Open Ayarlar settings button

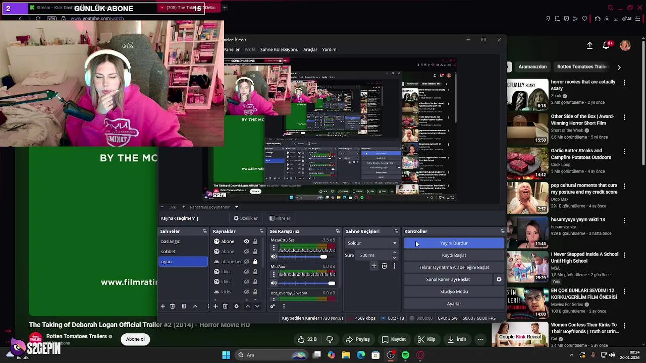coord(454,304)
